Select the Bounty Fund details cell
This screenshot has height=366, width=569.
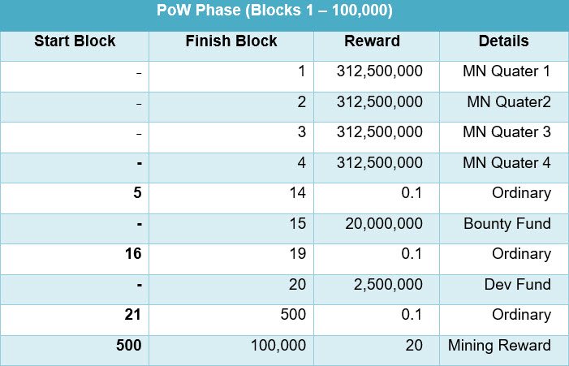(x=507, y=224)
